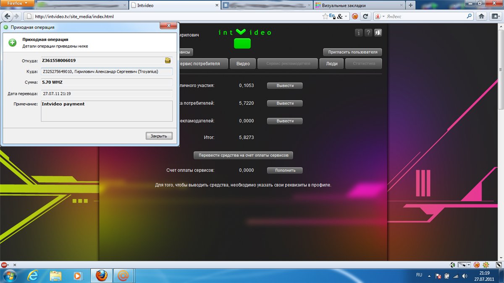Show hidden tray icons arrow
This screenshot has width=504, height=283.
click(x=429, y=276)
